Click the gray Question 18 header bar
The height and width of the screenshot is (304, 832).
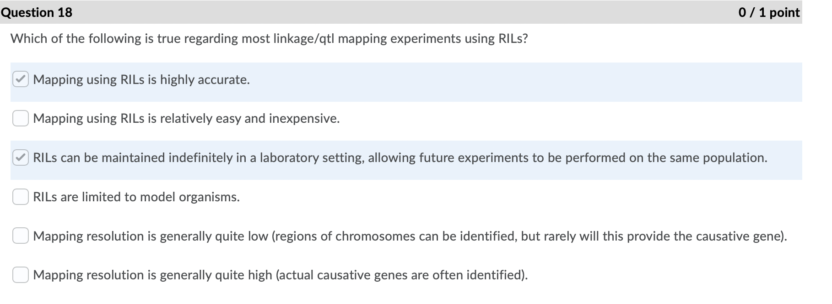tap(403, 12)
